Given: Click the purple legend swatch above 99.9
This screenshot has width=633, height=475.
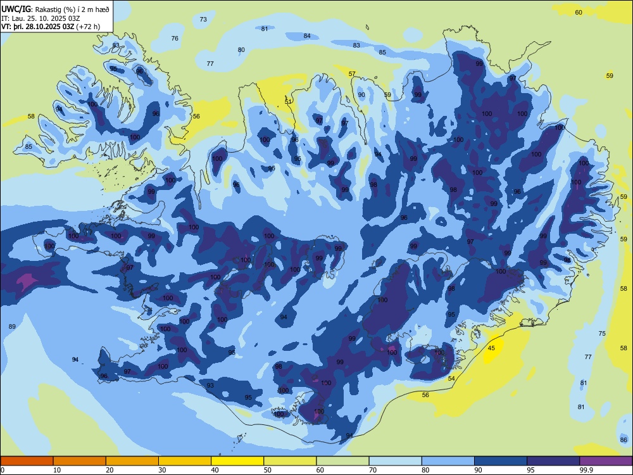Looking at the screenshot, I should 606,461.
